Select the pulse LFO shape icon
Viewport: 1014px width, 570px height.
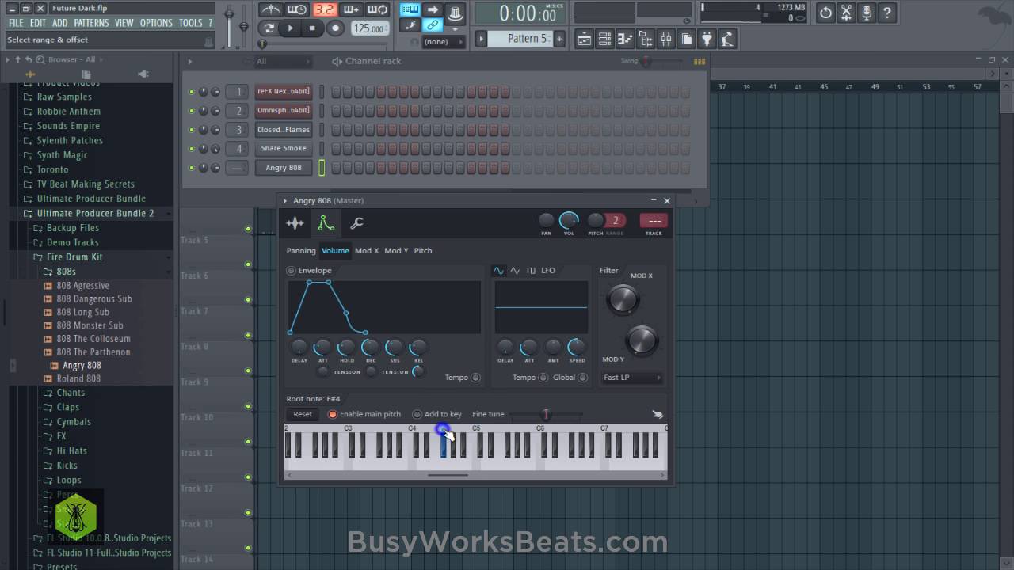(x=532, y=271)
